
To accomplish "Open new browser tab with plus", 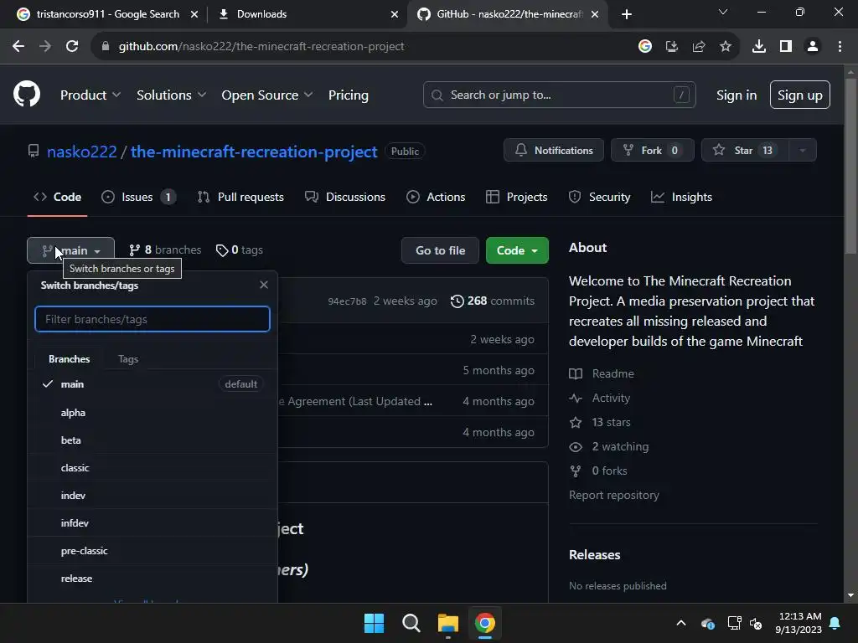I will tap(627, 14).
